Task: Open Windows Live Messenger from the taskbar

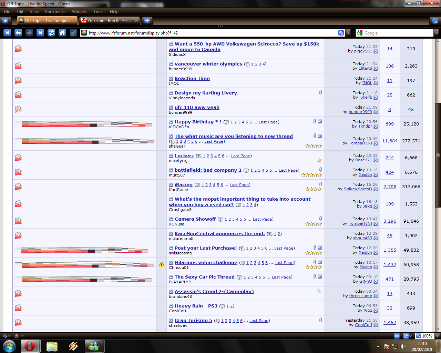Action: (x=94, y=346)
